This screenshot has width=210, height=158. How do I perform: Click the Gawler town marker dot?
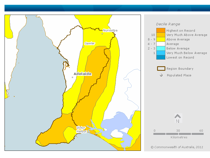[x=83, y=47]
